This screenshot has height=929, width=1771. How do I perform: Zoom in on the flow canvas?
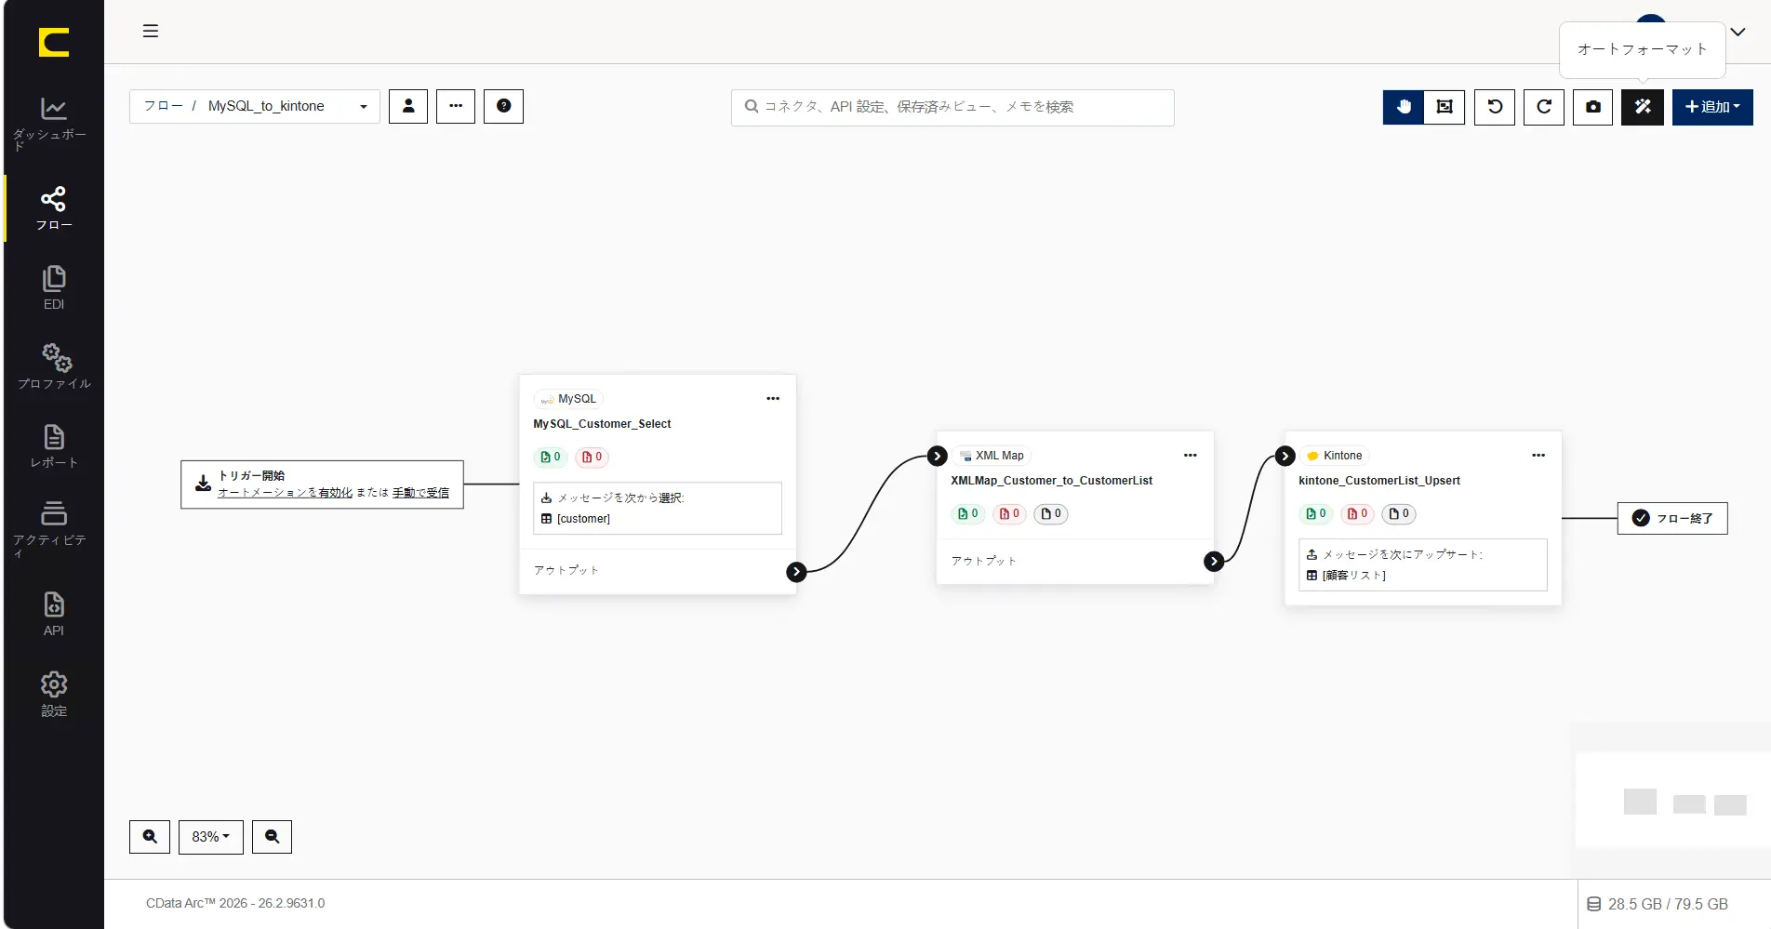click(x=150, y=837)
